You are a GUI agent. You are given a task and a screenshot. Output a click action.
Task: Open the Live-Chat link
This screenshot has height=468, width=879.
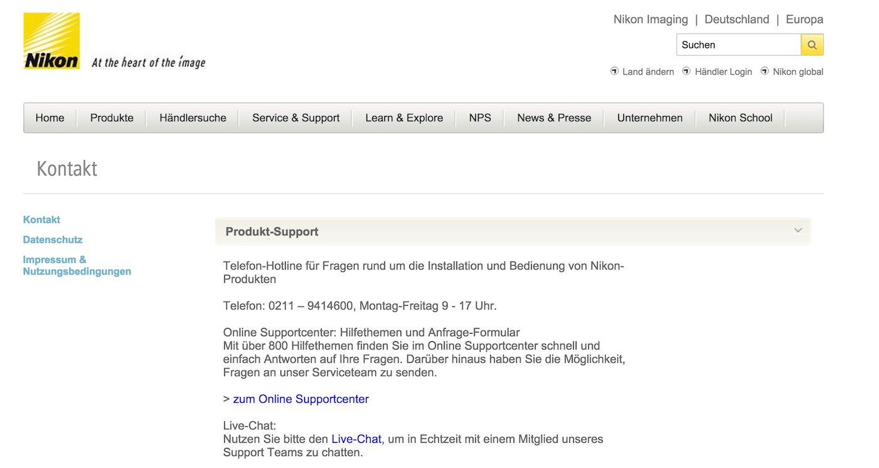356,439
